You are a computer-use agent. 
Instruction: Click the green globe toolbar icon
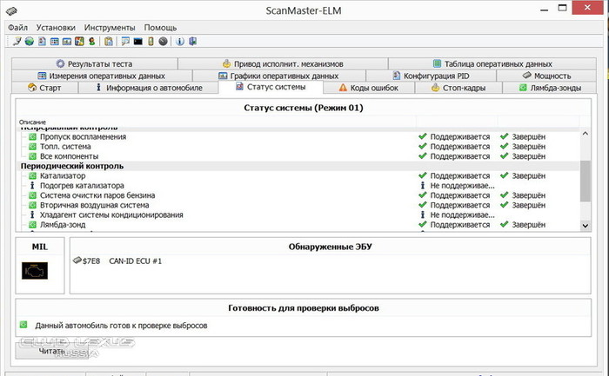pos(29,41)
